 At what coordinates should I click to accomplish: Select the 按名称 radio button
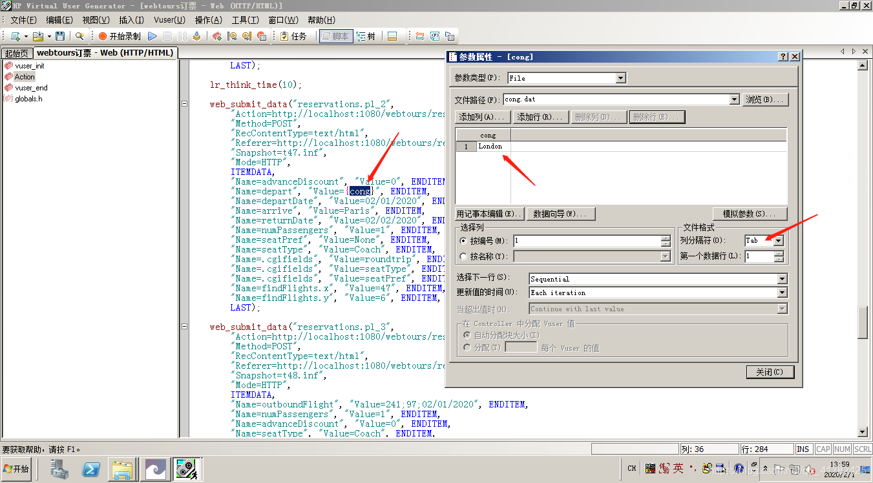(463, 256)
